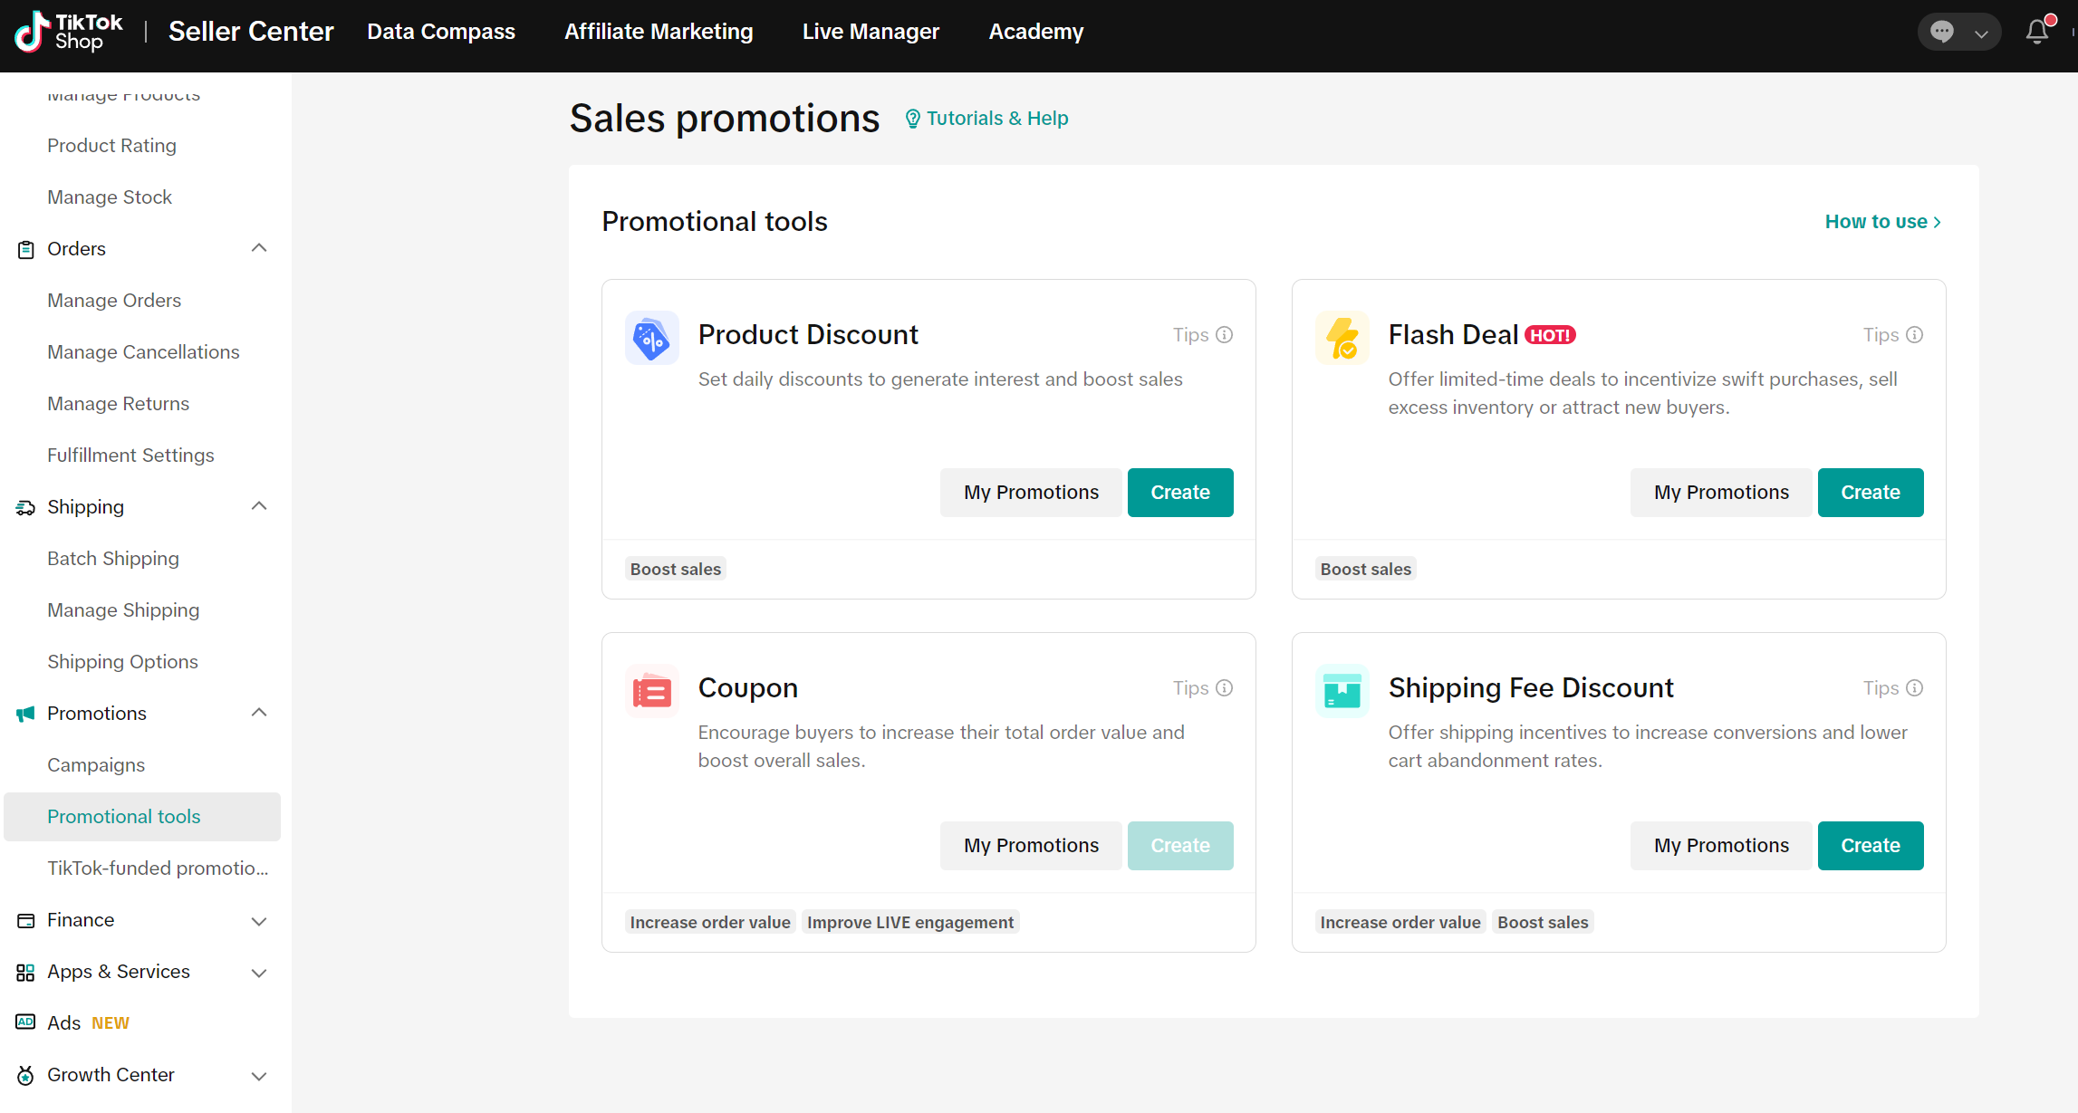
Task: View My Promotions for Product Discount
Action: pyautogui.click(x=1031, y=493)
